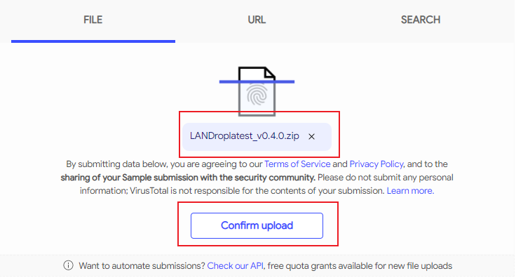Switch to the URL tab

pyautogui.click(x=257, y=20)
